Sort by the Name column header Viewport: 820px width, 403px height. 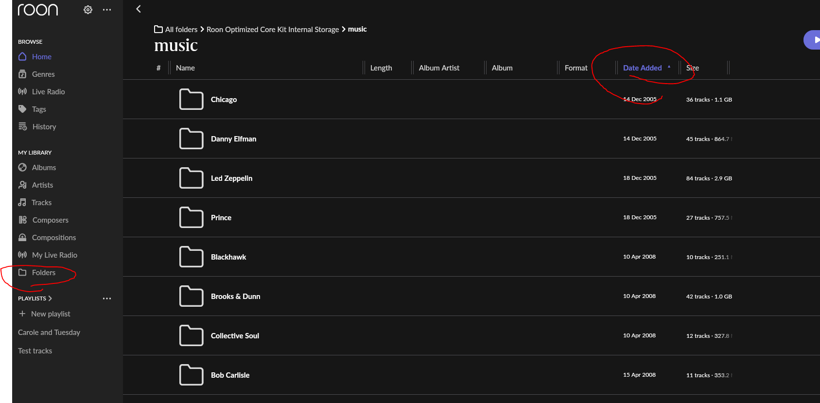185,68
